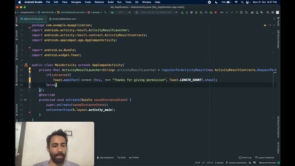Open the Profiler tool button

click(x=134, y=158)
